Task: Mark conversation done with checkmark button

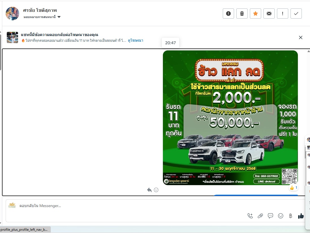Action: [296, 14]
